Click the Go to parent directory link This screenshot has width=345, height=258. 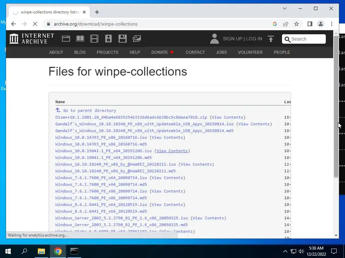pyautogui.click(x=90, y=111)
